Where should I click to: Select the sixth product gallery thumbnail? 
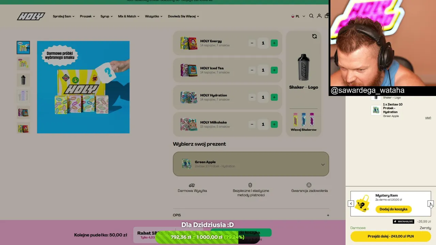coord(23,128)
